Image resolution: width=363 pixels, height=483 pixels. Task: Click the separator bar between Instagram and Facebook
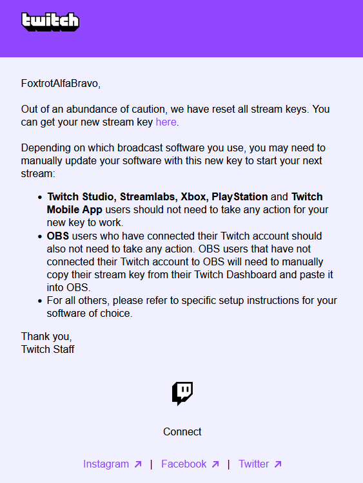coord(151,464)
